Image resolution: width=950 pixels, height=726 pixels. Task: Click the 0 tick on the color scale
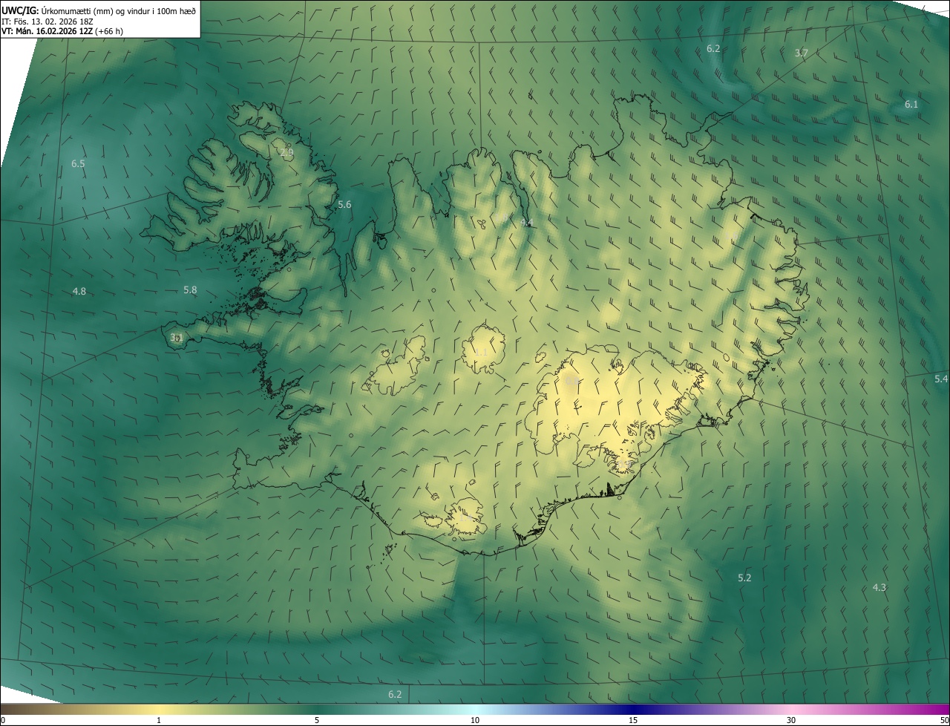pyautogui.click(x=3, y=720)
